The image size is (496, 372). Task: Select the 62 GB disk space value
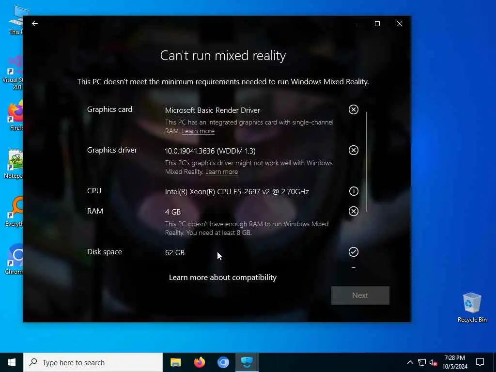tap(174, 253)
